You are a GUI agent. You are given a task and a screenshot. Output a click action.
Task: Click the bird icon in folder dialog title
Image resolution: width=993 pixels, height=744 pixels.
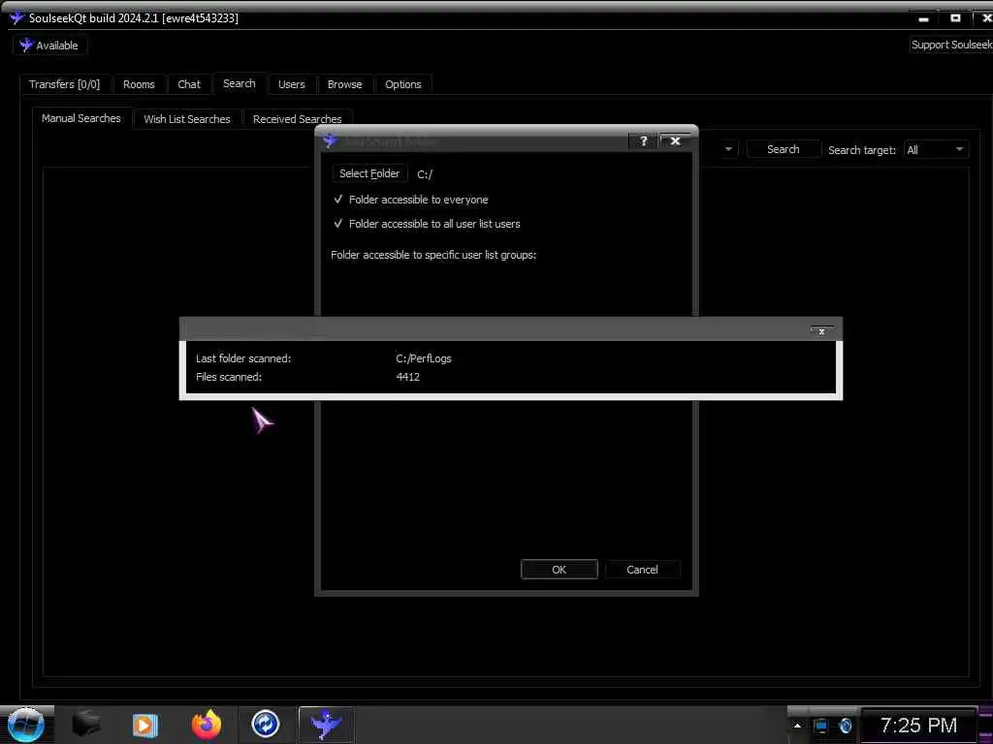pyautogui.click(x=330, y=140)
